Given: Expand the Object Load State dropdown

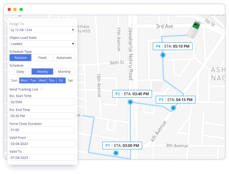Looking at the screenshot, I should [42, 44].
